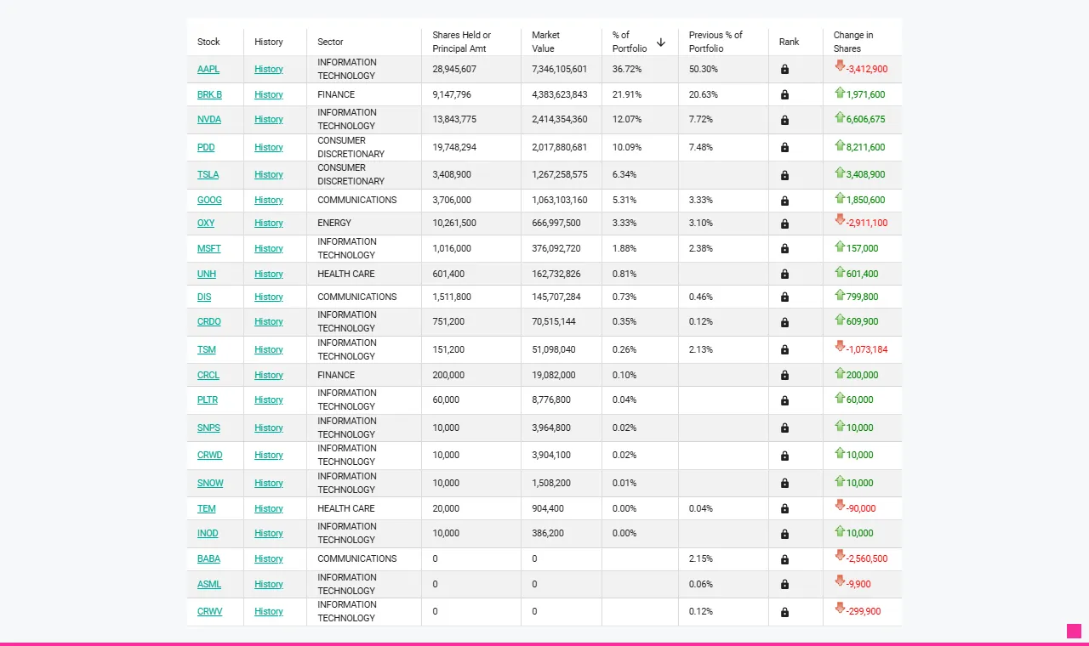Click the lock icon in the TSM row

click(784, 350)
